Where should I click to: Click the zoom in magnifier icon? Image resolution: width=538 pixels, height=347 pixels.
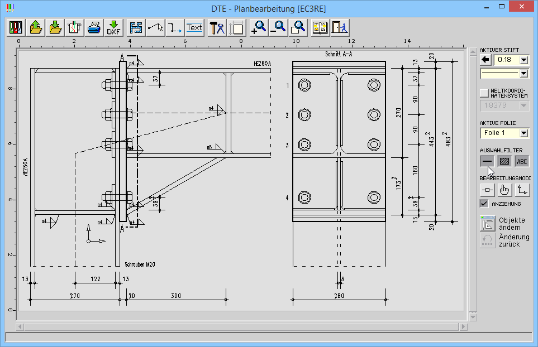click(x=258, y=27)
